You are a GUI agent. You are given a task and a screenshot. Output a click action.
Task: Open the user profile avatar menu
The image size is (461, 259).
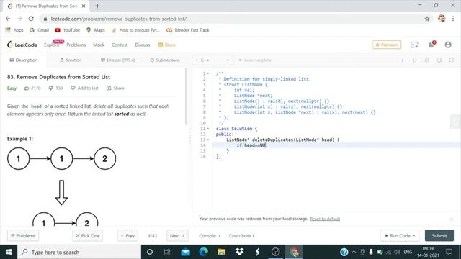click(x=448, y=45)
